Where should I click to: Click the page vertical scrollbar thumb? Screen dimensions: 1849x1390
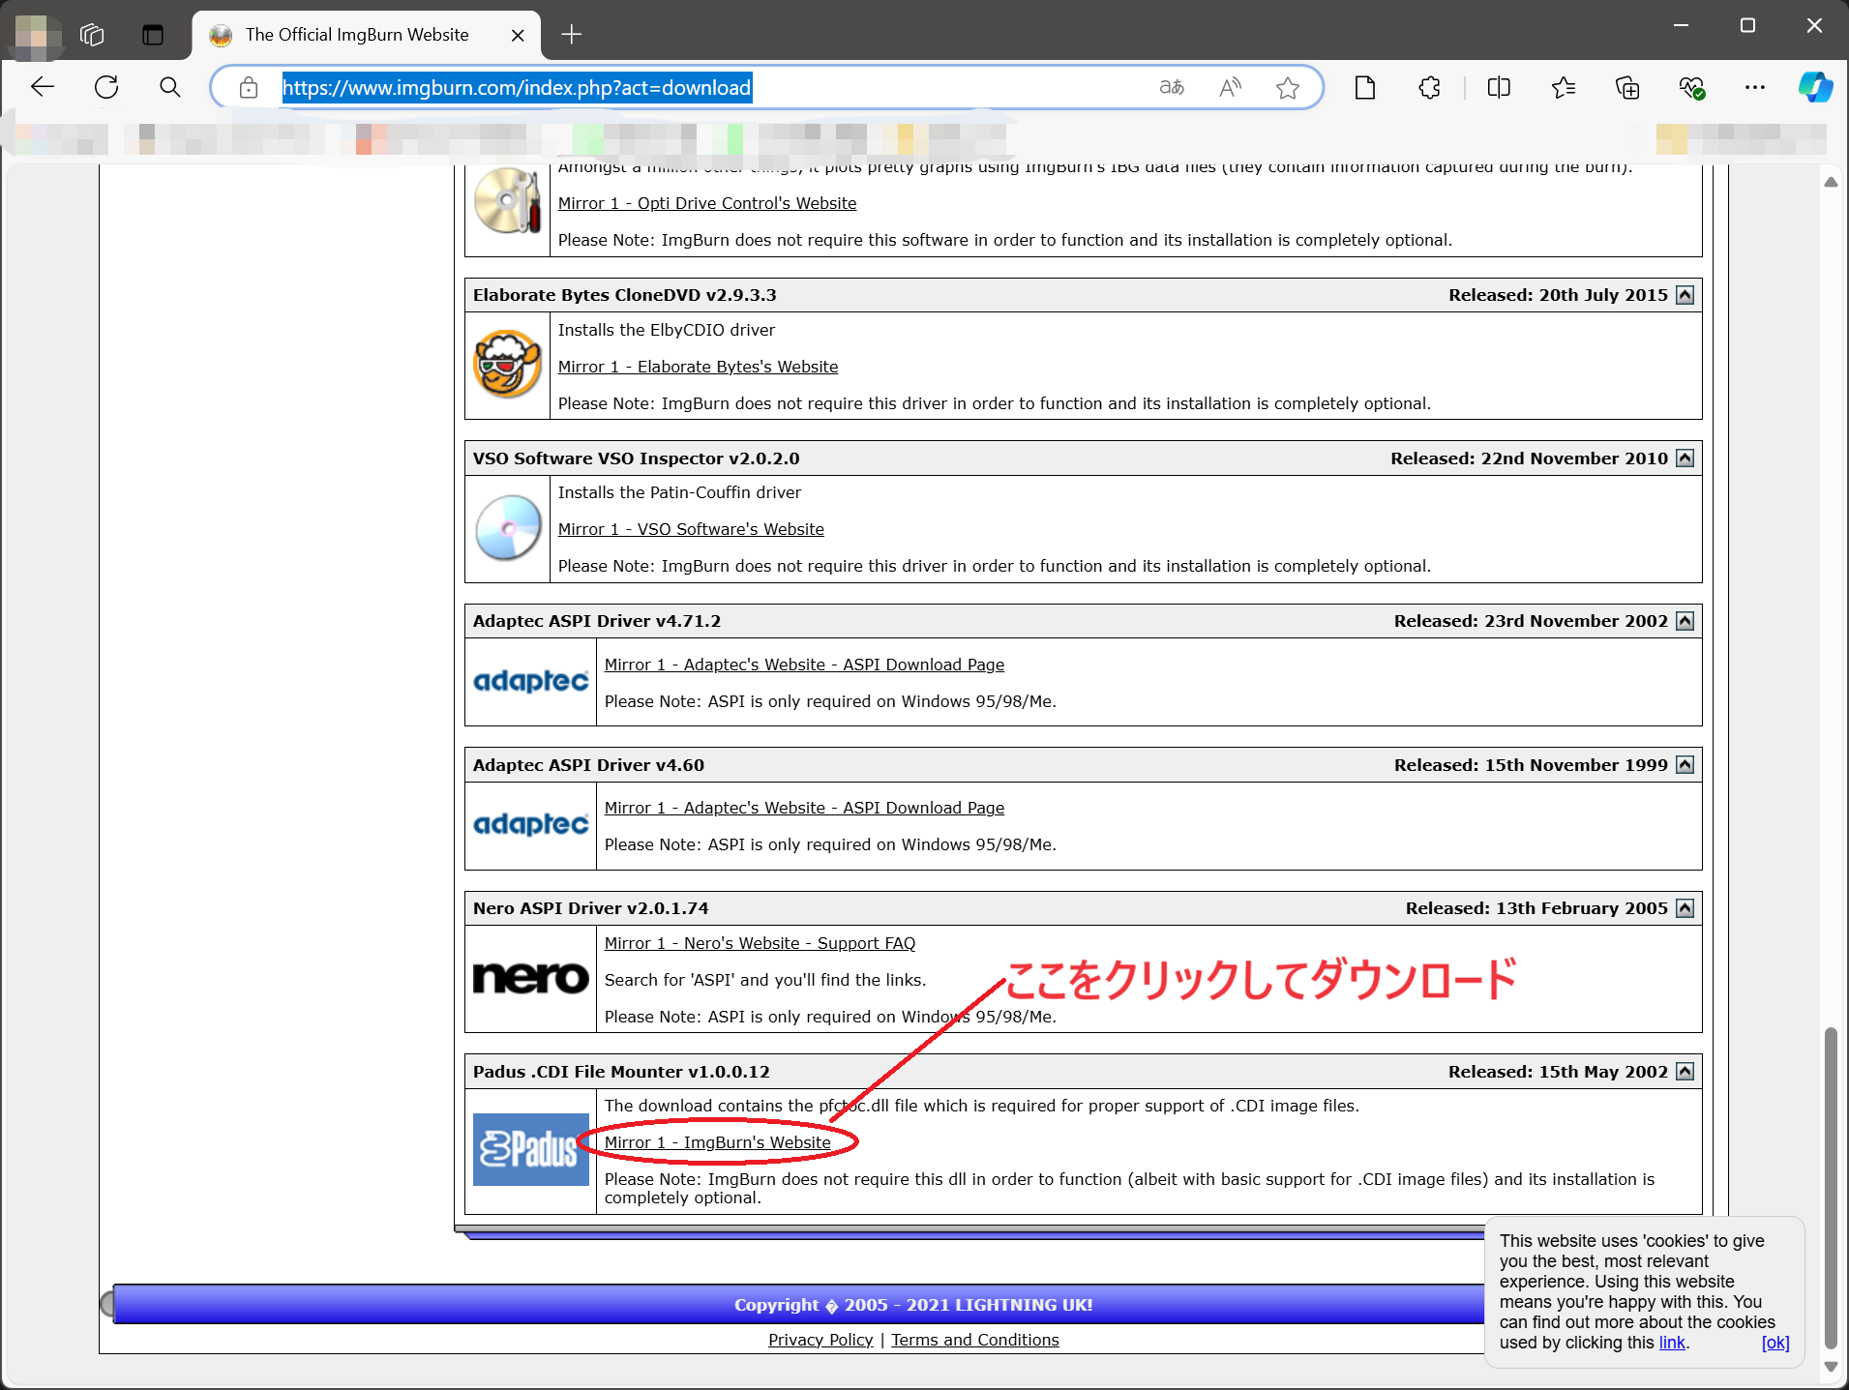[x=1830, y=1188]
